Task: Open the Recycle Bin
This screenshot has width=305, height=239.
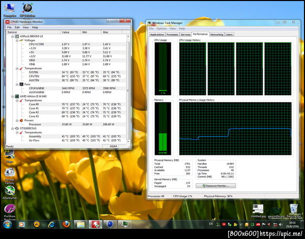Action: pyautogui.click(x=294, y=210)
